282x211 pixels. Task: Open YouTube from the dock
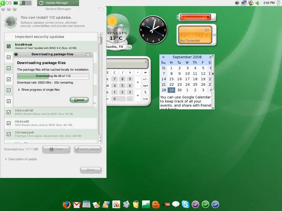166,205
